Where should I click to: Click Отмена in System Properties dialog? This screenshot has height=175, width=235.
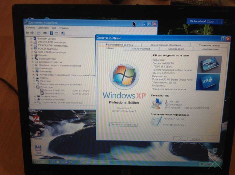(x=196, y=139)
